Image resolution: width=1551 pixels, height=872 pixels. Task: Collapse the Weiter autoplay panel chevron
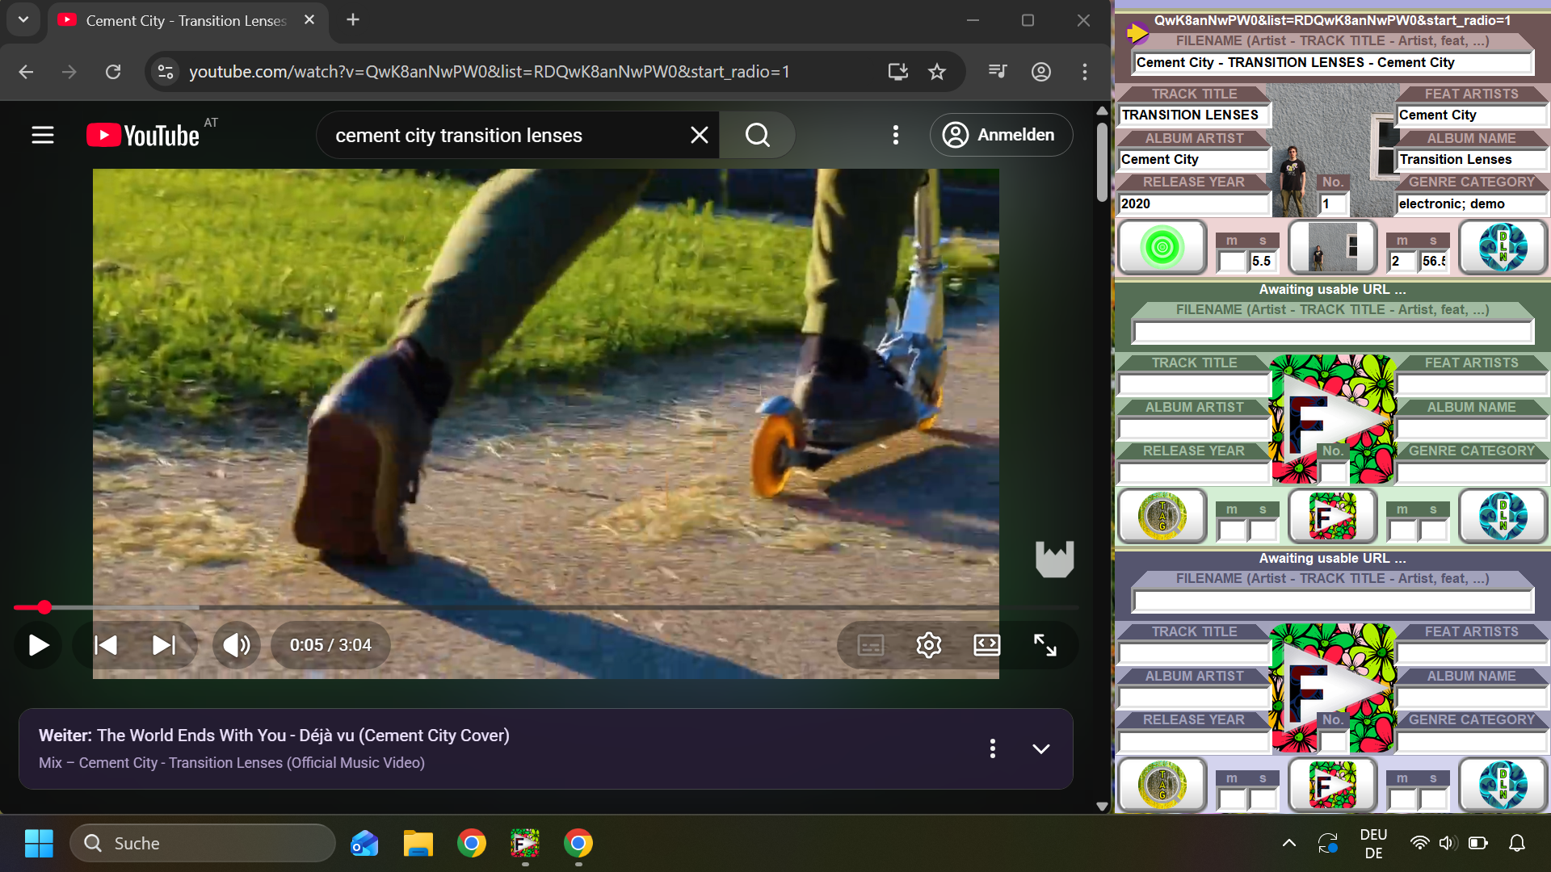[1040, 748]
